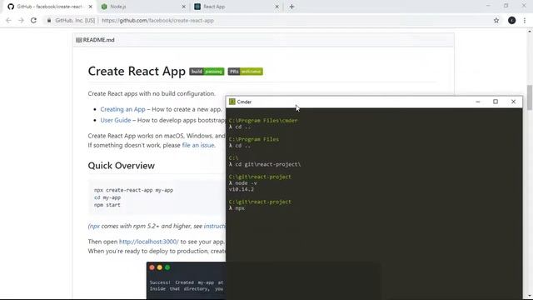Open the Chrome profile avatar
Viewport: 533px width, 300px height.
point(511,20)
